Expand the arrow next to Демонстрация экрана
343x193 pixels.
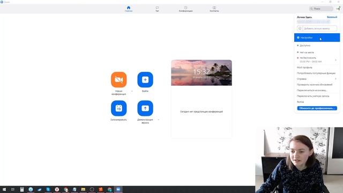pyautogui.click(x=159, y=120)
